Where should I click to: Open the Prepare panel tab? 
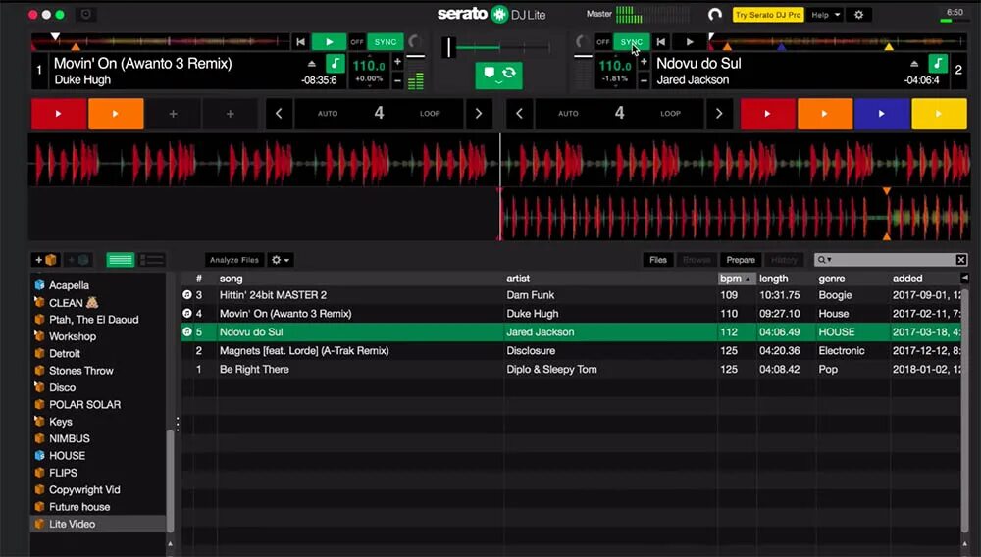[741, 260]
